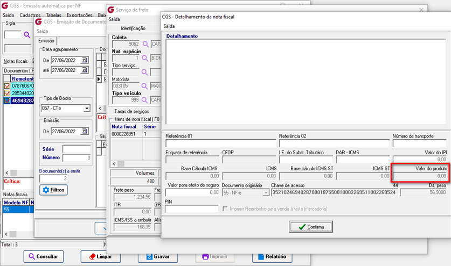Click the Tipo veículo search magnifier
This screenshot has height=266, width=451.
click(145, 100)
